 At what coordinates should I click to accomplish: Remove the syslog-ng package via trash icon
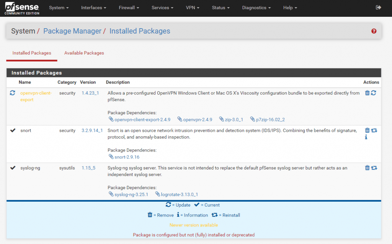click(x=367, y=168)
